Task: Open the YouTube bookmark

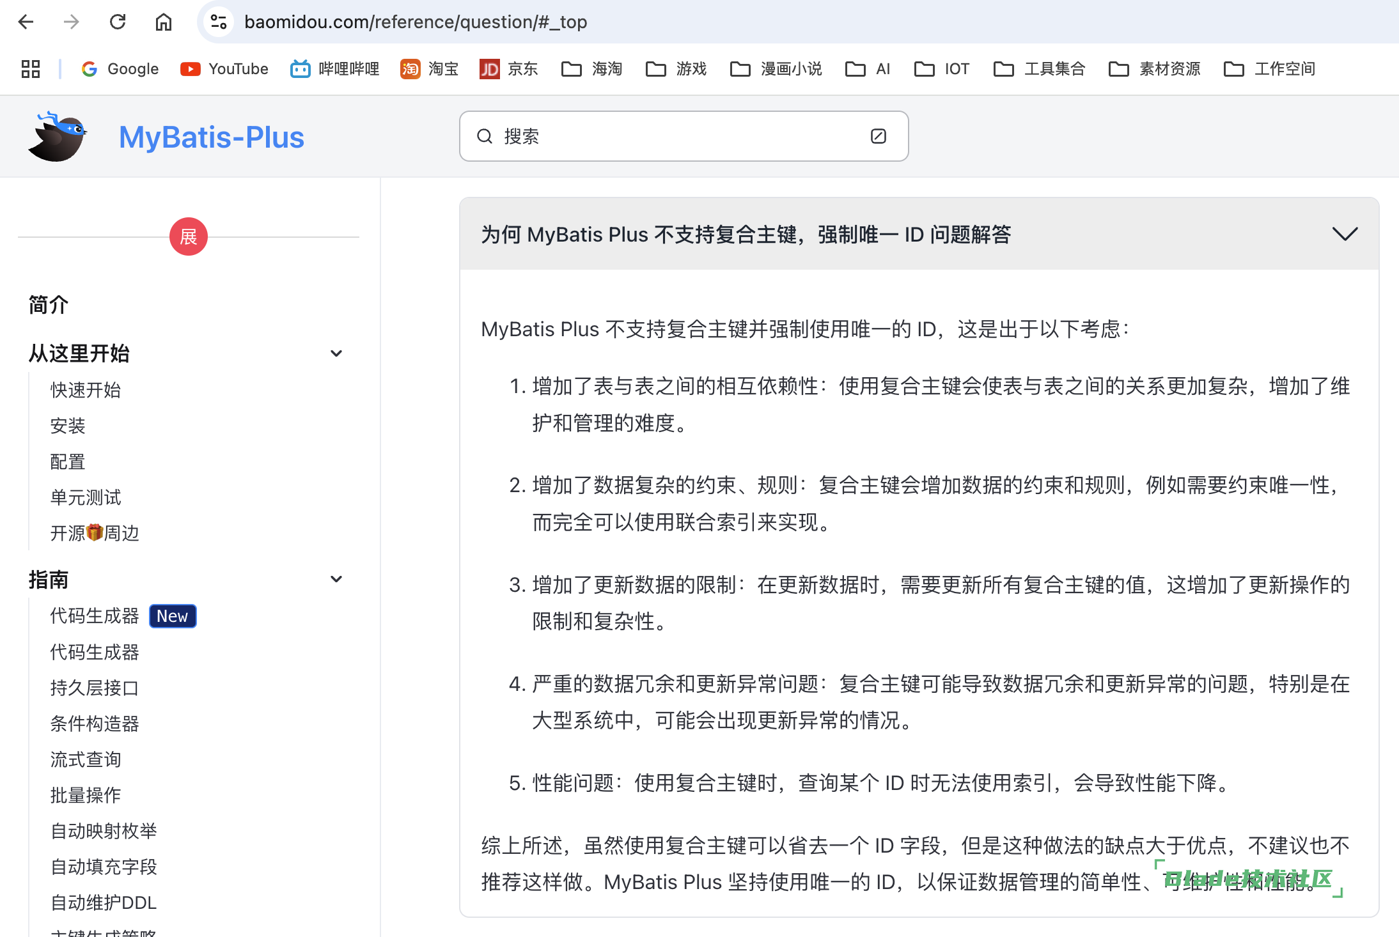Action: pos(224,69)
